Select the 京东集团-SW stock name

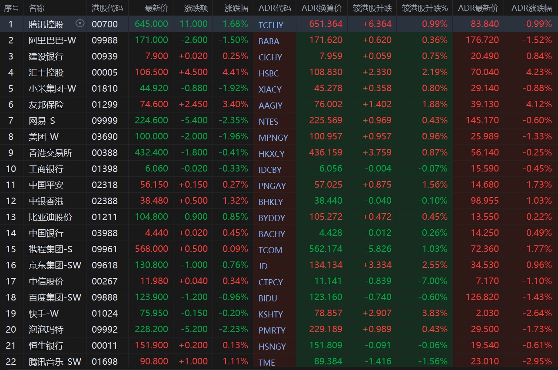pos(55,265)
